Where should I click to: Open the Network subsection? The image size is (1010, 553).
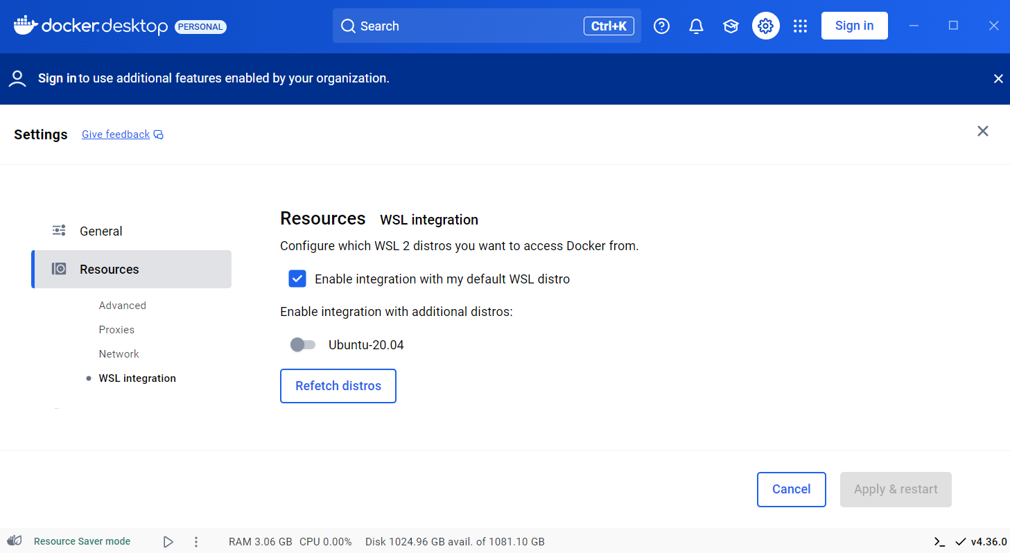pos(119,354)
